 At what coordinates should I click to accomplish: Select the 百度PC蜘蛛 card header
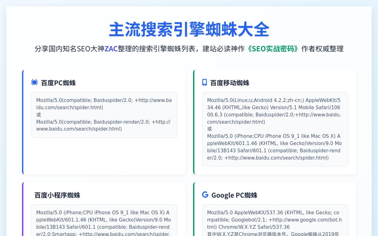[58, 83]
